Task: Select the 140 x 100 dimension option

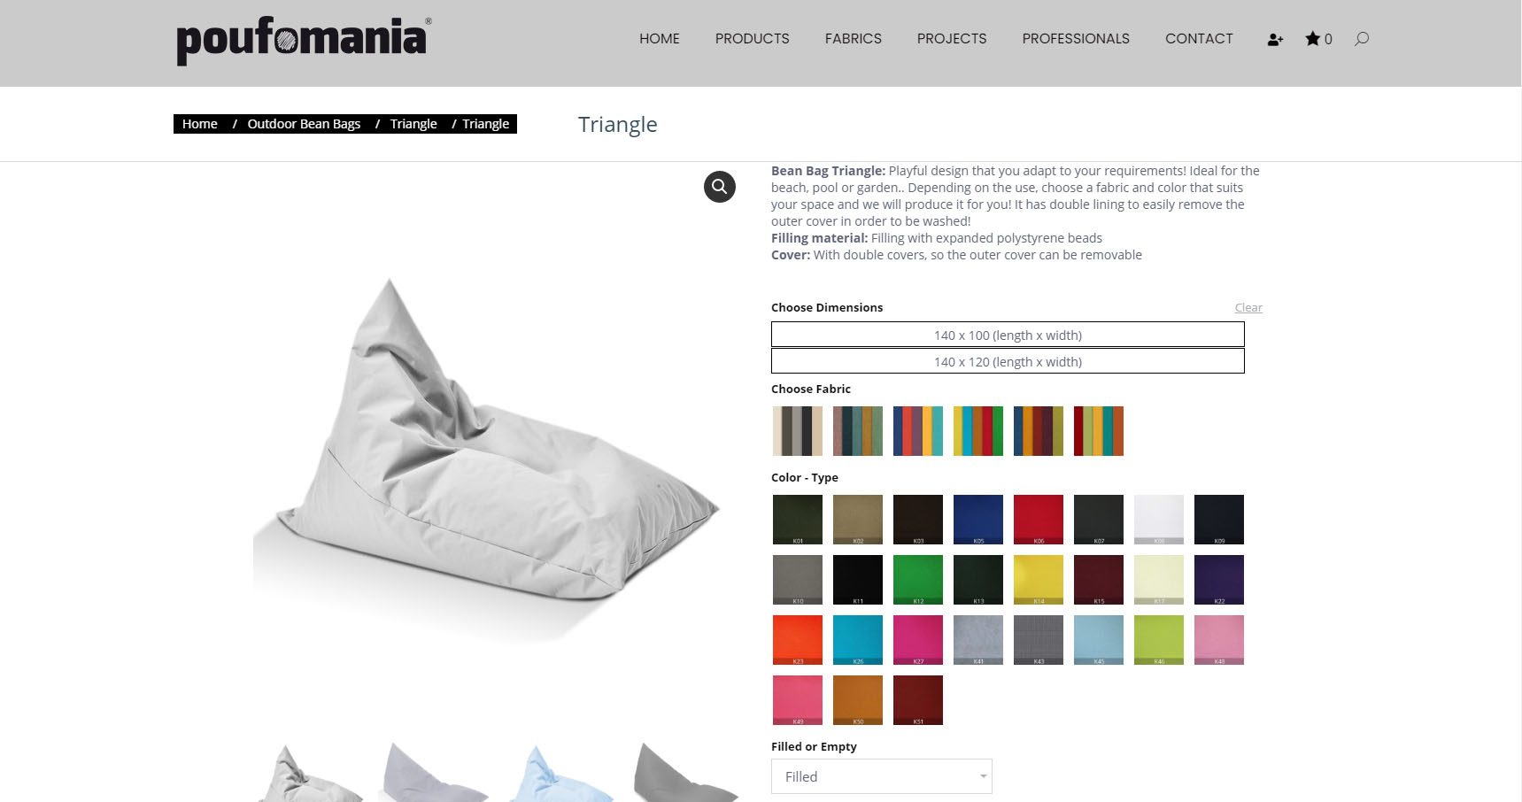Action: click(1008, 335)
